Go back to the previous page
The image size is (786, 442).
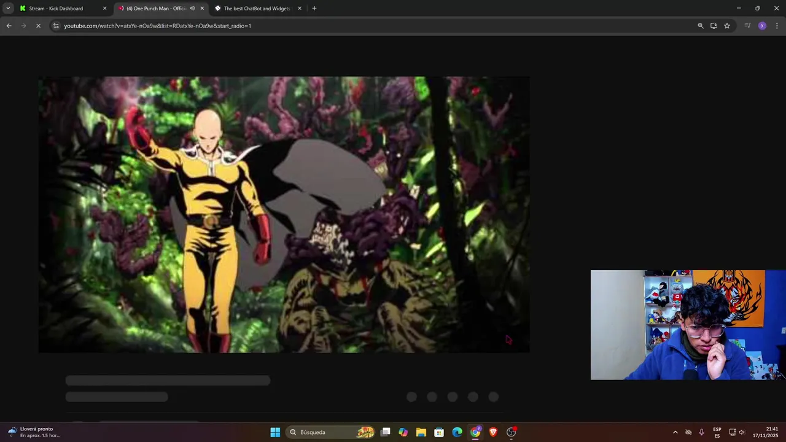click(9, 26)
